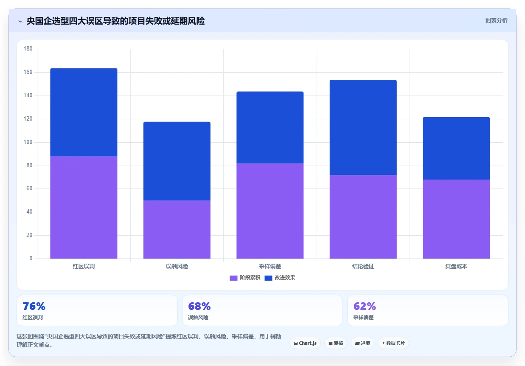Click the 图表分析 label in the header
This screenshot has width=525, height=366.
click(496, 20)
